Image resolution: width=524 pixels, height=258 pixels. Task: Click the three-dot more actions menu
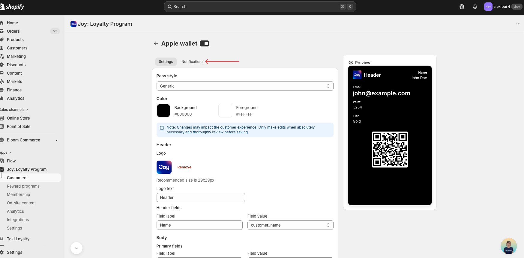tap(518, 24)
